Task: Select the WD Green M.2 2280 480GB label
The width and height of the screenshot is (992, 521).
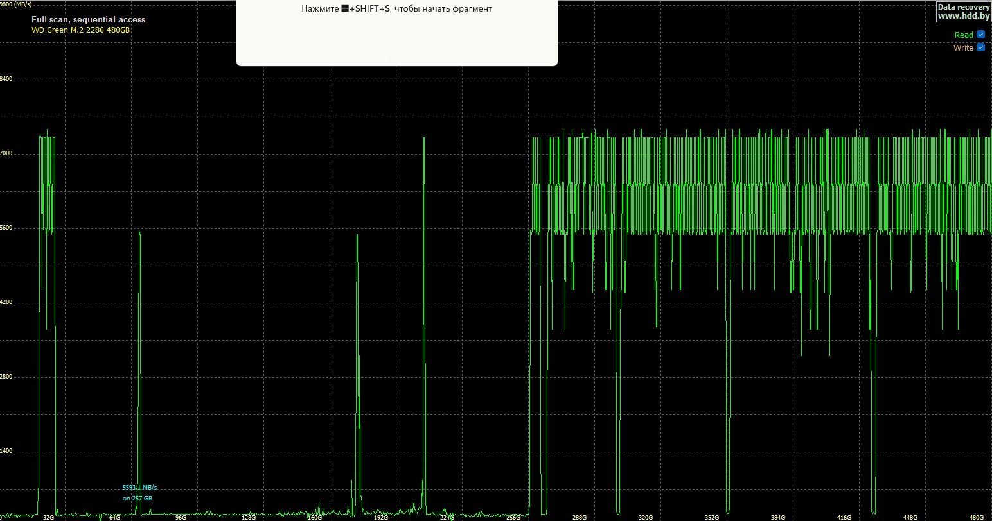Action: coord(80,30)
